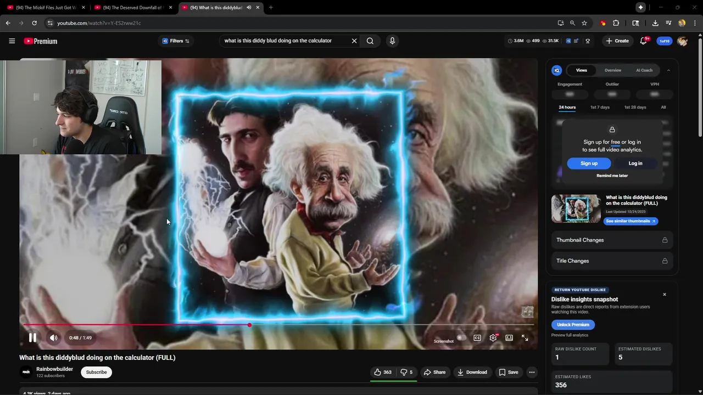Open notifications bell with 9+ badge
Image resolution: width=703 pixels, height=395 pixels.
click(644, 41)
